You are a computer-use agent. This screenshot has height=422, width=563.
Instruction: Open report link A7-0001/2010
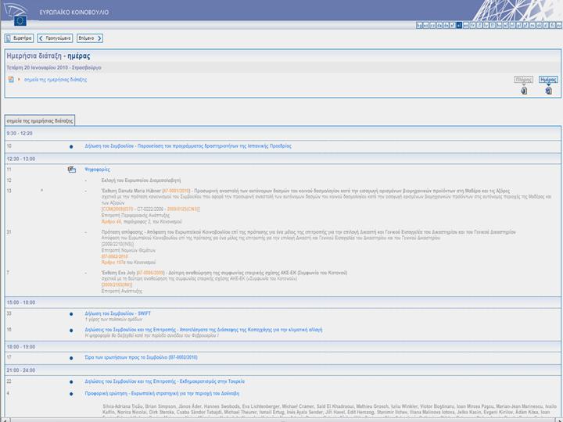click(x=177, y=191)
